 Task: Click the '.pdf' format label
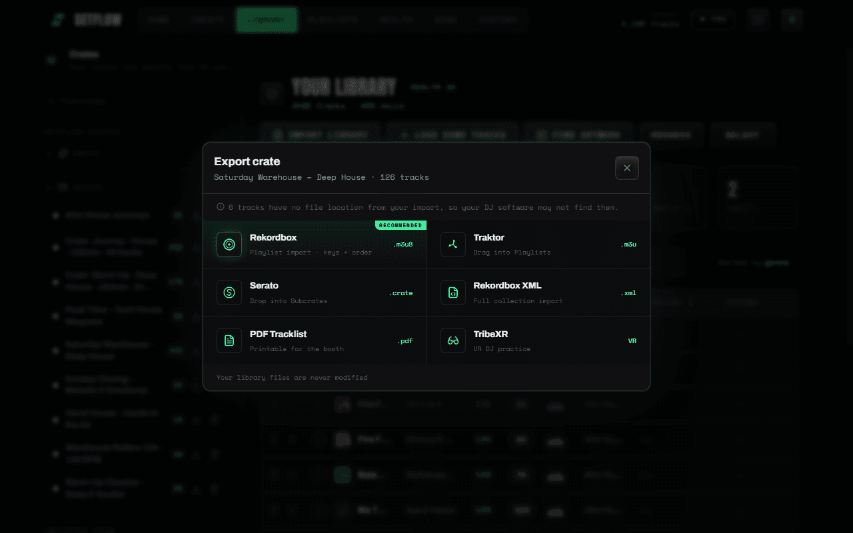tap(405, 341)
